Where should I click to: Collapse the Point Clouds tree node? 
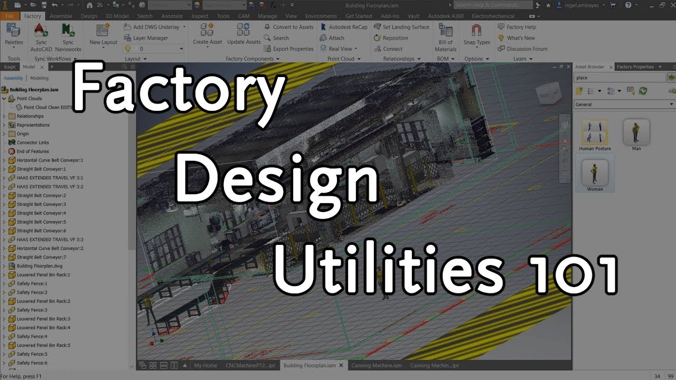[5, 99]
